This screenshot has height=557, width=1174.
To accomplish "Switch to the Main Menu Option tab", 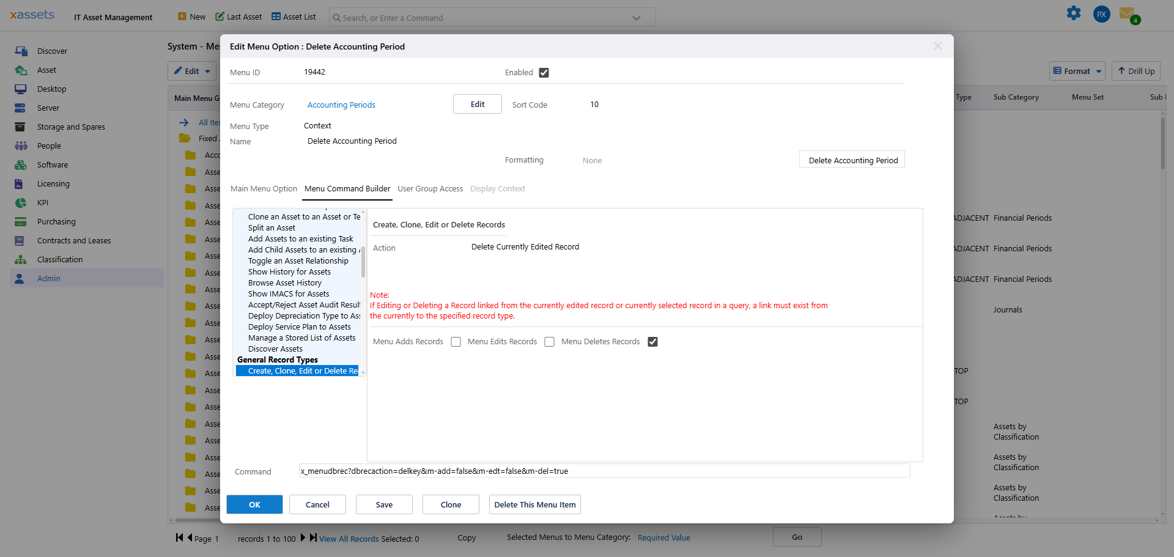I will click(264, 188).
